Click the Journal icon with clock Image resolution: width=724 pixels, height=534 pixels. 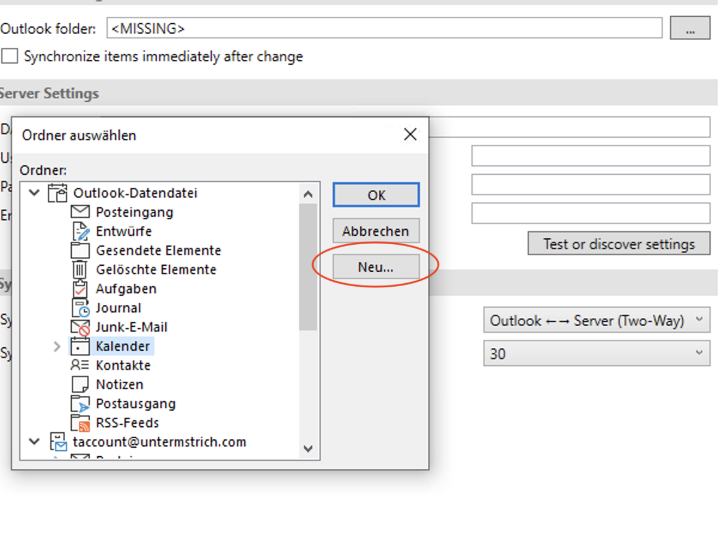(80, 308)
